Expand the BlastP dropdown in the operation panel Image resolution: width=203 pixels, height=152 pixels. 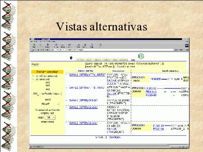pos(50,104)
